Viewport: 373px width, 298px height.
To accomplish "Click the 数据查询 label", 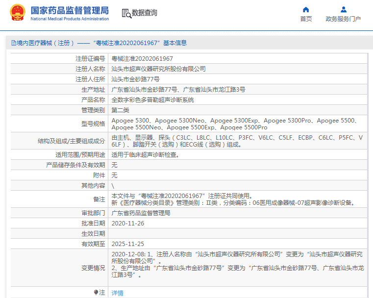I will [x=145, y=13].
